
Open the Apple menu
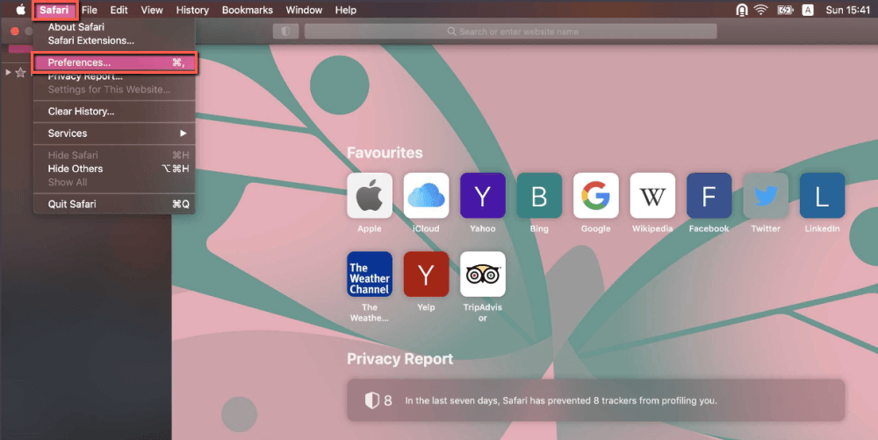click(21, 10)
